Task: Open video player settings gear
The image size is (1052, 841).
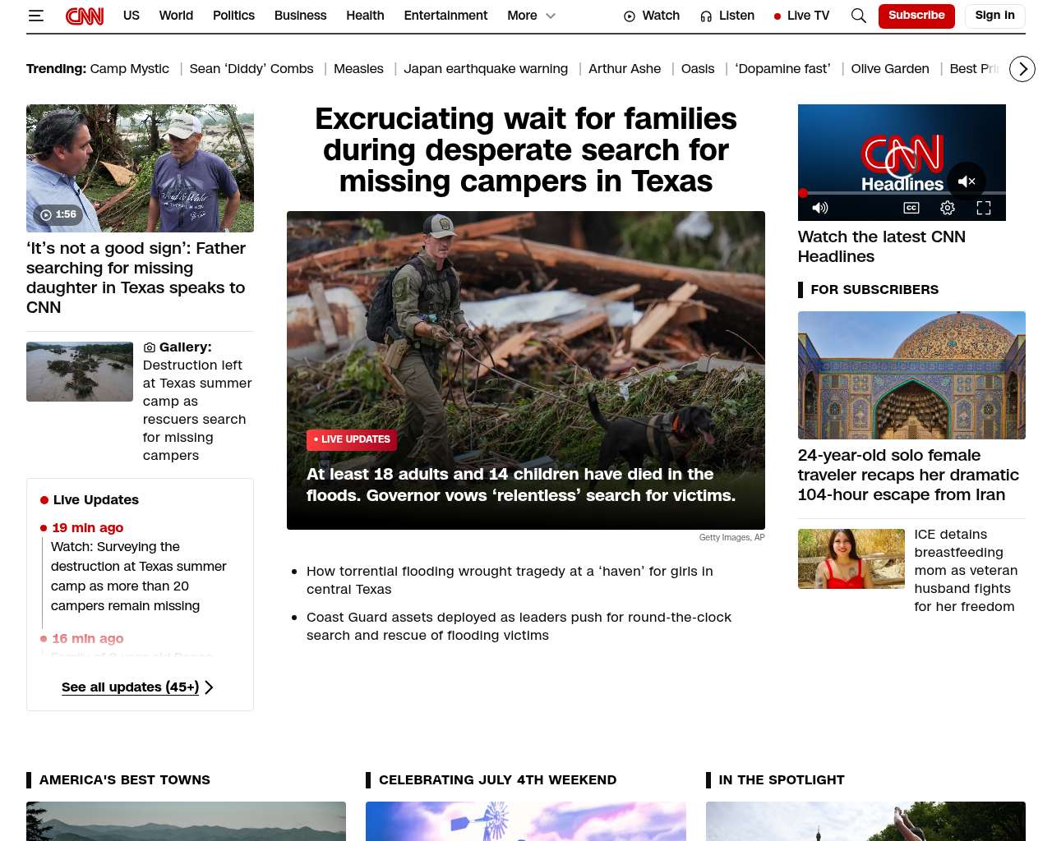Action: click(x=948, y=208)
